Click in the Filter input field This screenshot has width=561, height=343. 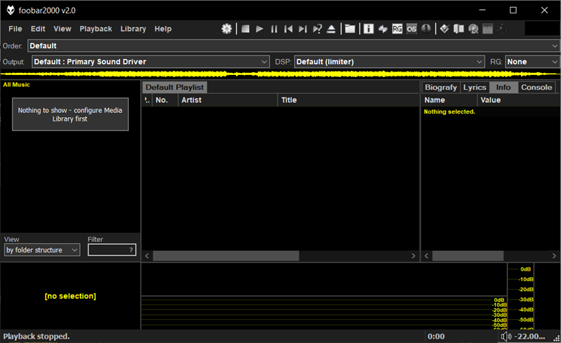point(111,250)
